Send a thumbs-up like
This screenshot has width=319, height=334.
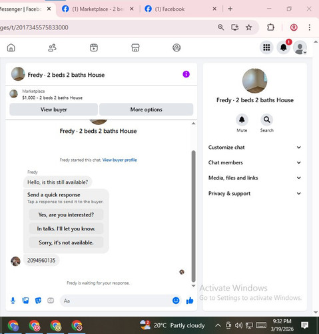tap(190, 301)
